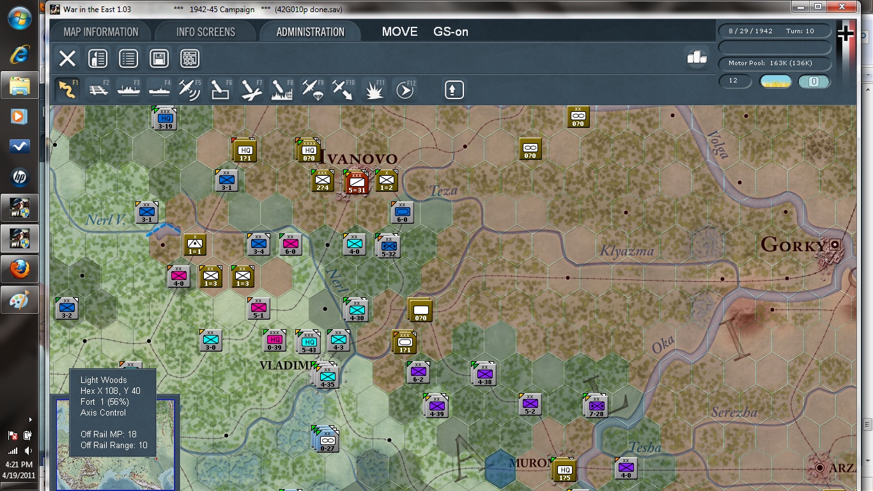Select the 6-0 blue unit below Ivanovo
Image resolution: width=873 pixels, height=491 pixels.
[403, 212]
